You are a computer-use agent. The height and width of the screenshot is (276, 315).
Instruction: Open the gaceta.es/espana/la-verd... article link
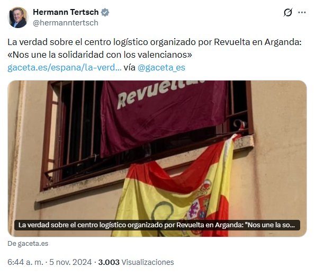[x=65, y=67]
